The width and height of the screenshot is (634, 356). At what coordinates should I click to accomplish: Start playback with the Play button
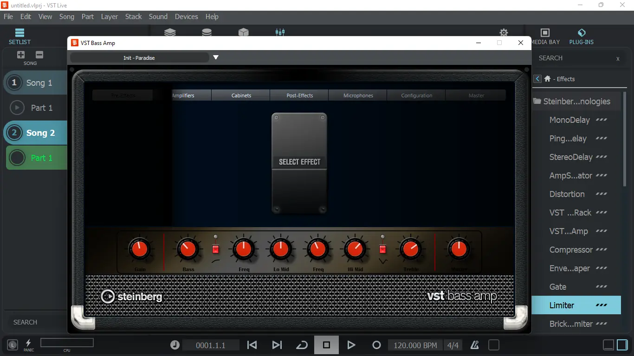[351, 345]
